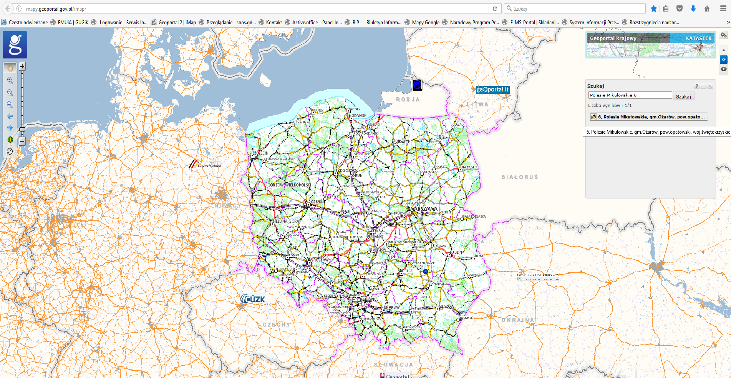Open the Przeglądanie - soos.gd... bookmark
This screenshot has height=378, width=731.
(227, 22)
